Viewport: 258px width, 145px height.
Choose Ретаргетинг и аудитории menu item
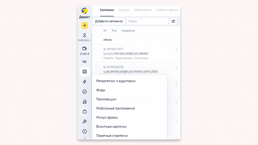[x=116, y=81]
